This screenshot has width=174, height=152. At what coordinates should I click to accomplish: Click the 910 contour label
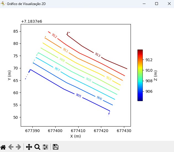[x=109, y=78]
